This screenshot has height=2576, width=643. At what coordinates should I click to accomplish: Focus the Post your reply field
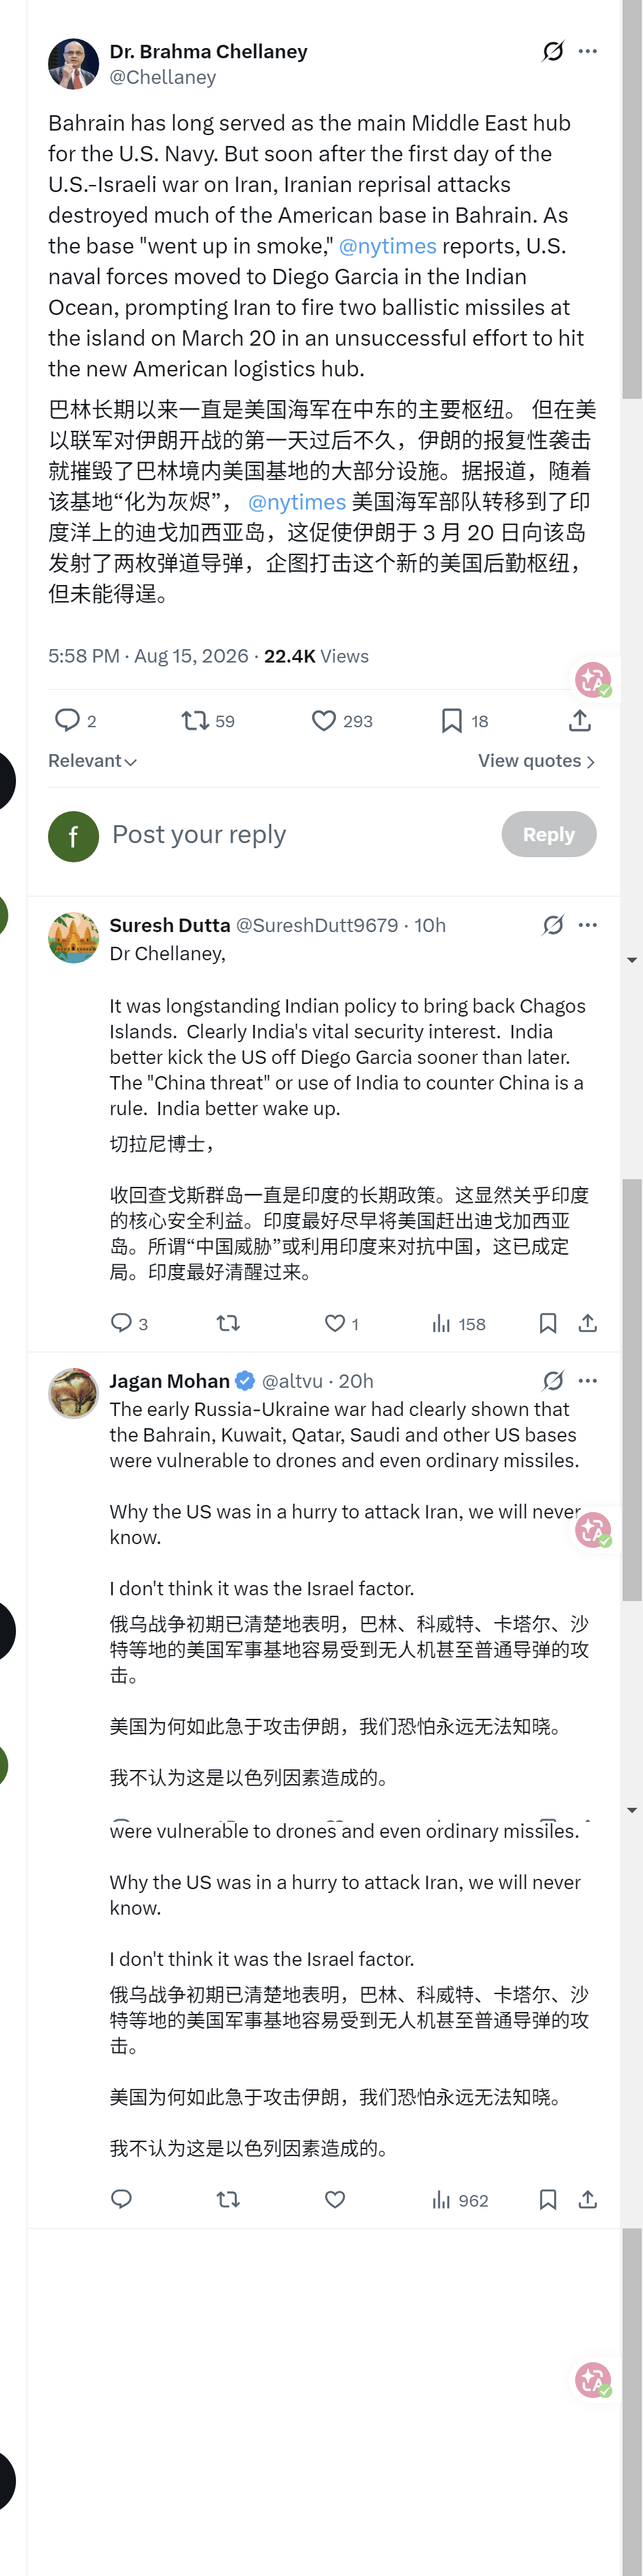(x=299, y=834)
